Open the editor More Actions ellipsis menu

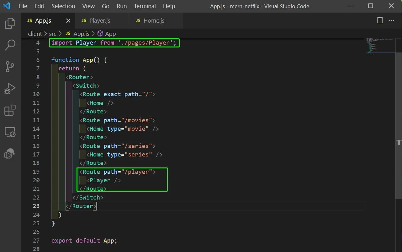coord(391,20)
